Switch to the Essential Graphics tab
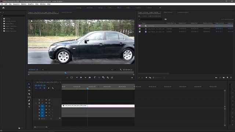 pos(183,12)
